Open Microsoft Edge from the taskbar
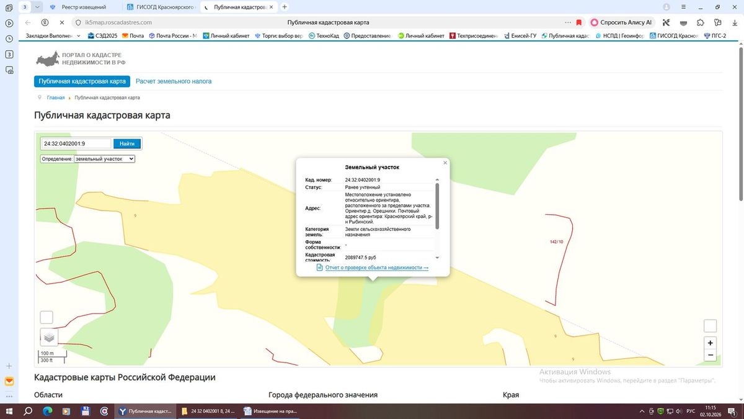This screenshot has height=419, width=744. coord(47,411)
